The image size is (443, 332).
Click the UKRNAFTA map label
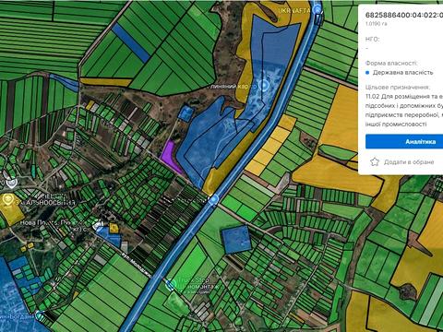pos(294,10)
